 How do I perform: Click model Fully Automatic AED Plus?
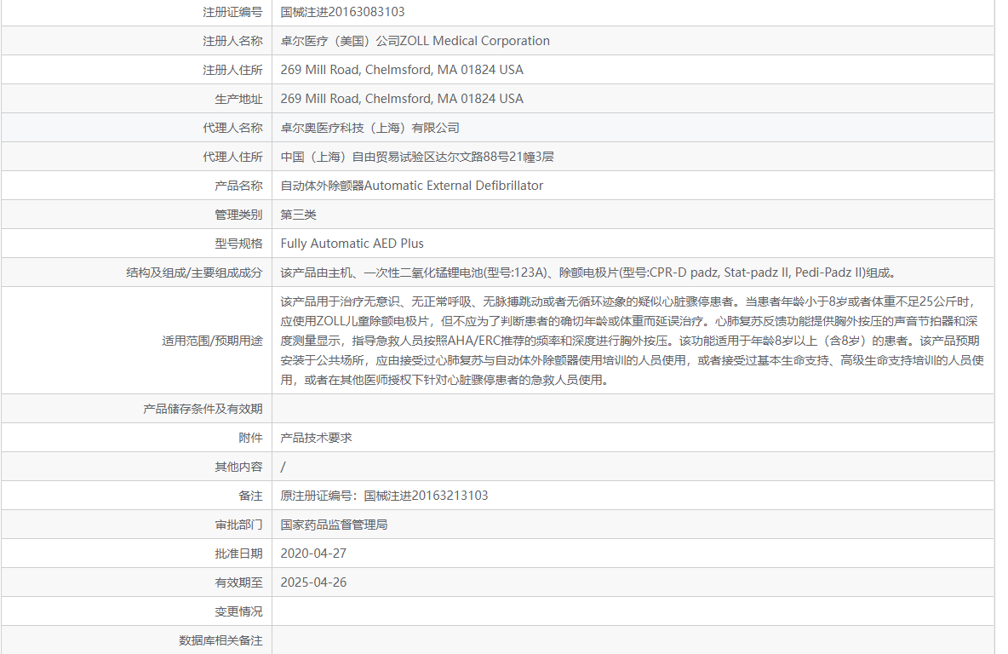click(x=352, y=244)
